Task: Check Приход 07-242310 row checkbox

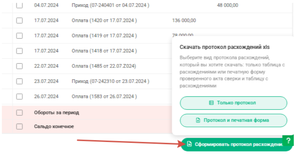Action: point(19,81)
